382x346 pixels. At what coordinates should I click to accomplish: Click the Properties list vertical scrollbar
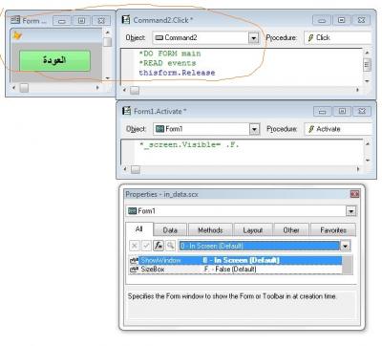click(x=349, y=265)
